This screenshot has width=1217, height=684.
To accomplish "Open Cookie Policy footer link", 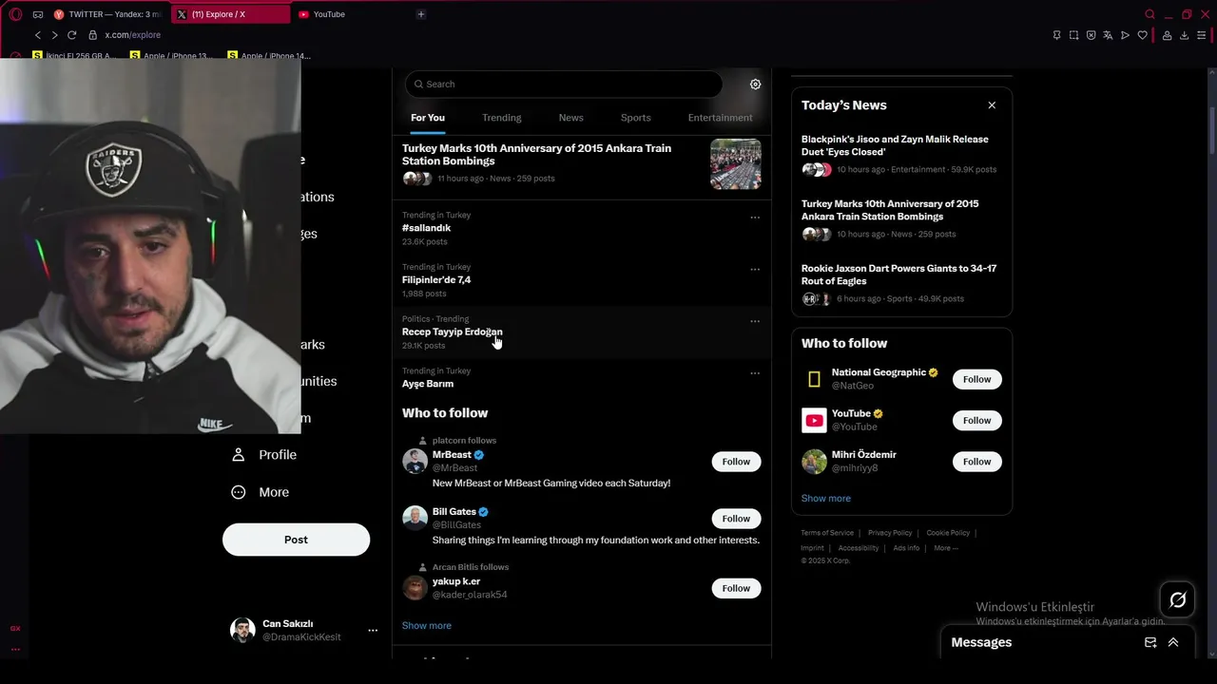I will pyautogui.click(x=948, y=533).
